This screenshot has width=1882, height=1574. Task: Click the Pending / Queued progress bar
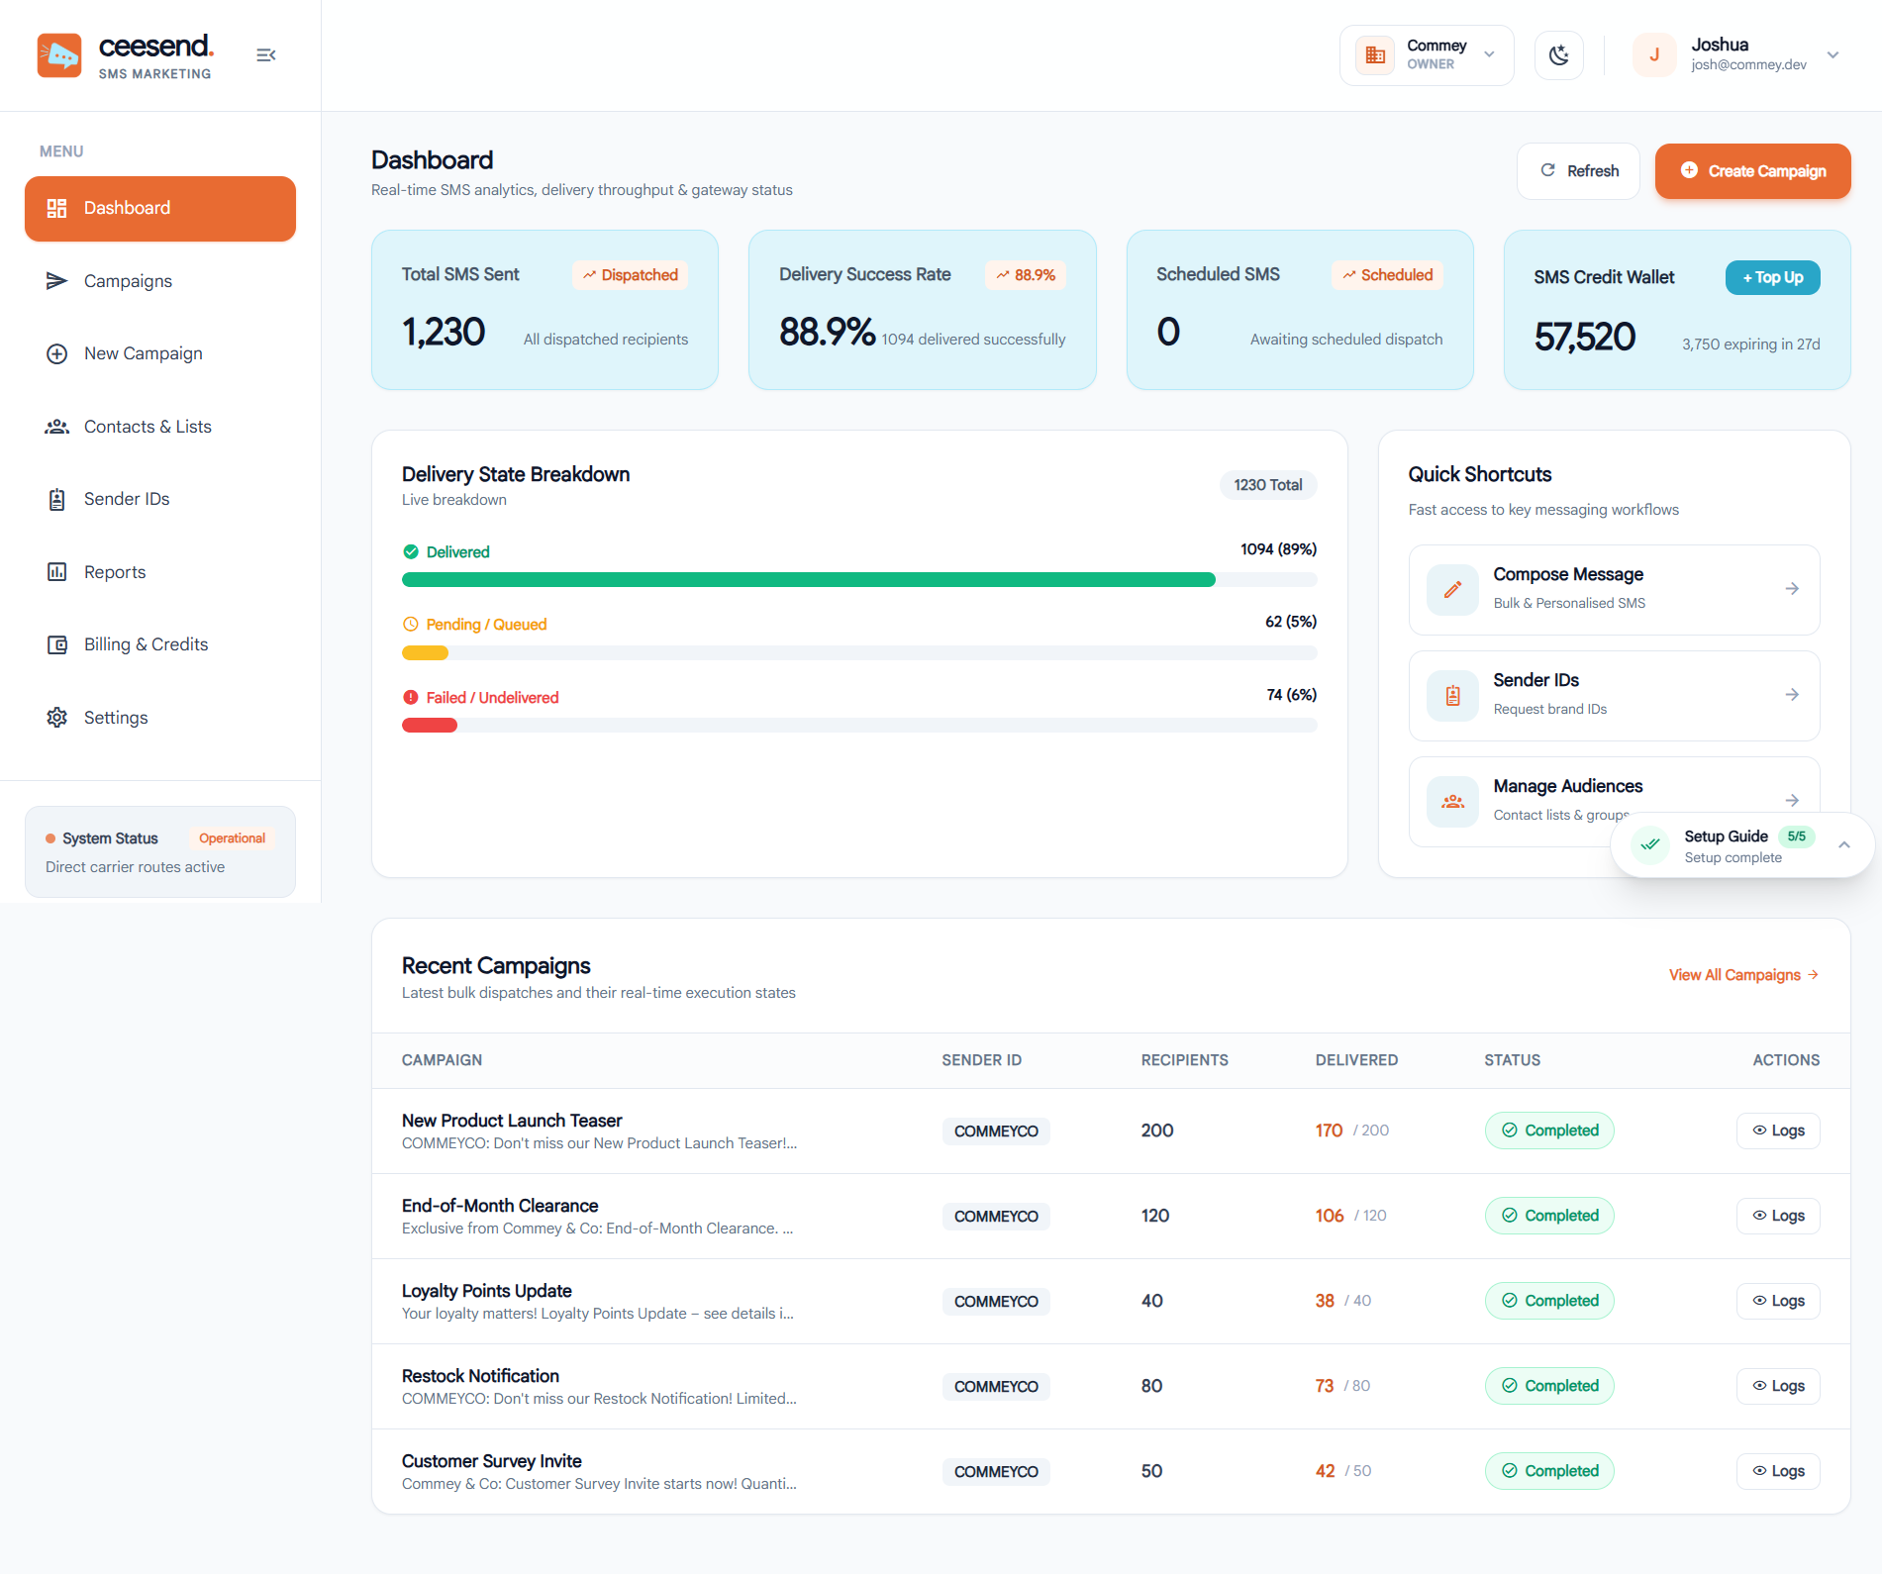tap(859, 652)
